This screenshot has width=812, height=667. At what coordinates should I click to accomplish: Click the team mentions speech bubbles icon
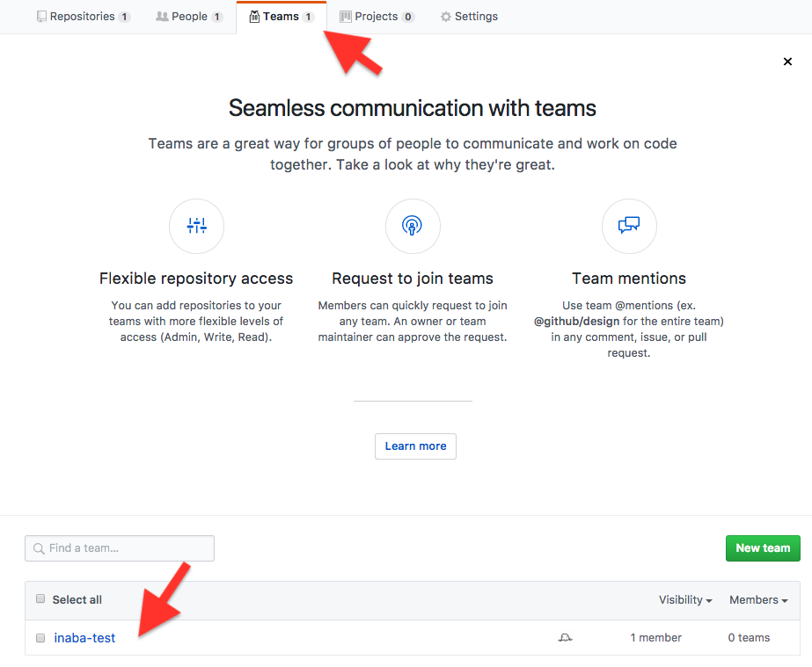click(629, 225)
